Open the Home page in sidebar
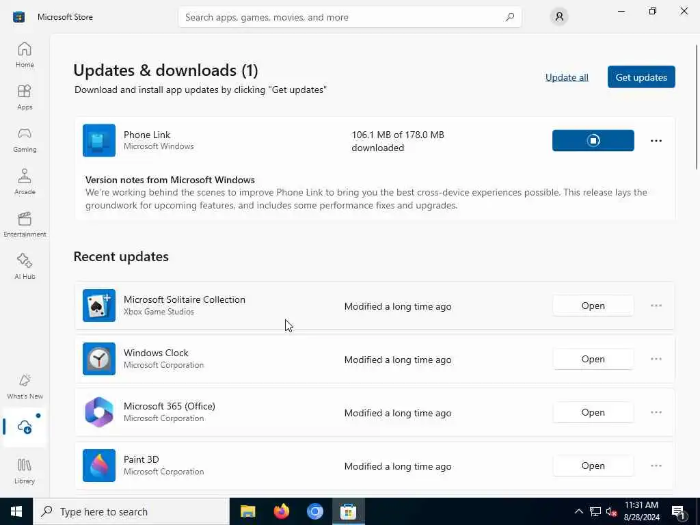Image resolution: width=700 pixels, height=525 pixels. click(x=25, y=55)
